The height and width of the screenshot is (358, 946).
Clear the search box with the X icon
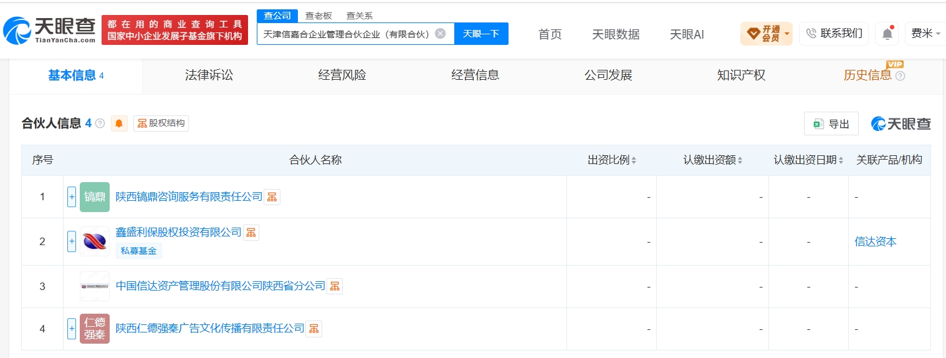coord(440,34)
